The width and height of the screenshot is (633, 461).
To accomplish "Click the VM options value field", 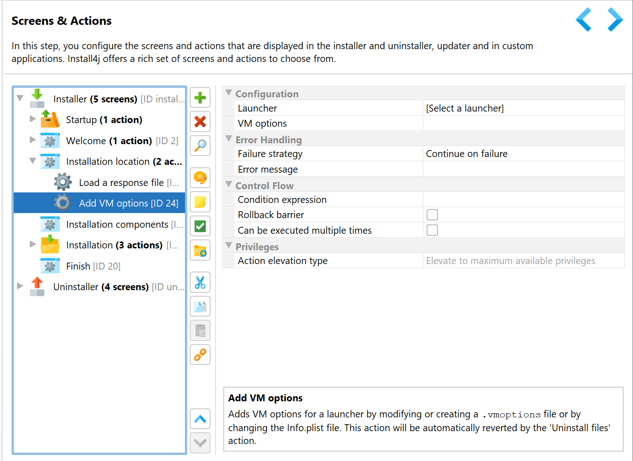I will (x=523, y=124).
